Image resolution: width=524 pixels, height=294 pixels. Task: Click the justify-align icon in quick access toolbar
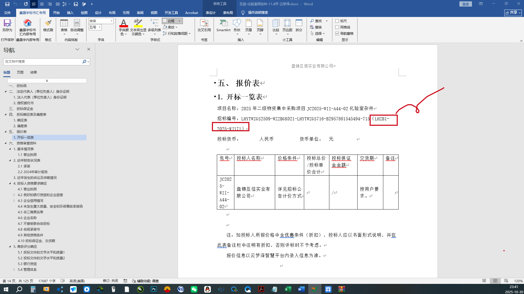point(58,4)
